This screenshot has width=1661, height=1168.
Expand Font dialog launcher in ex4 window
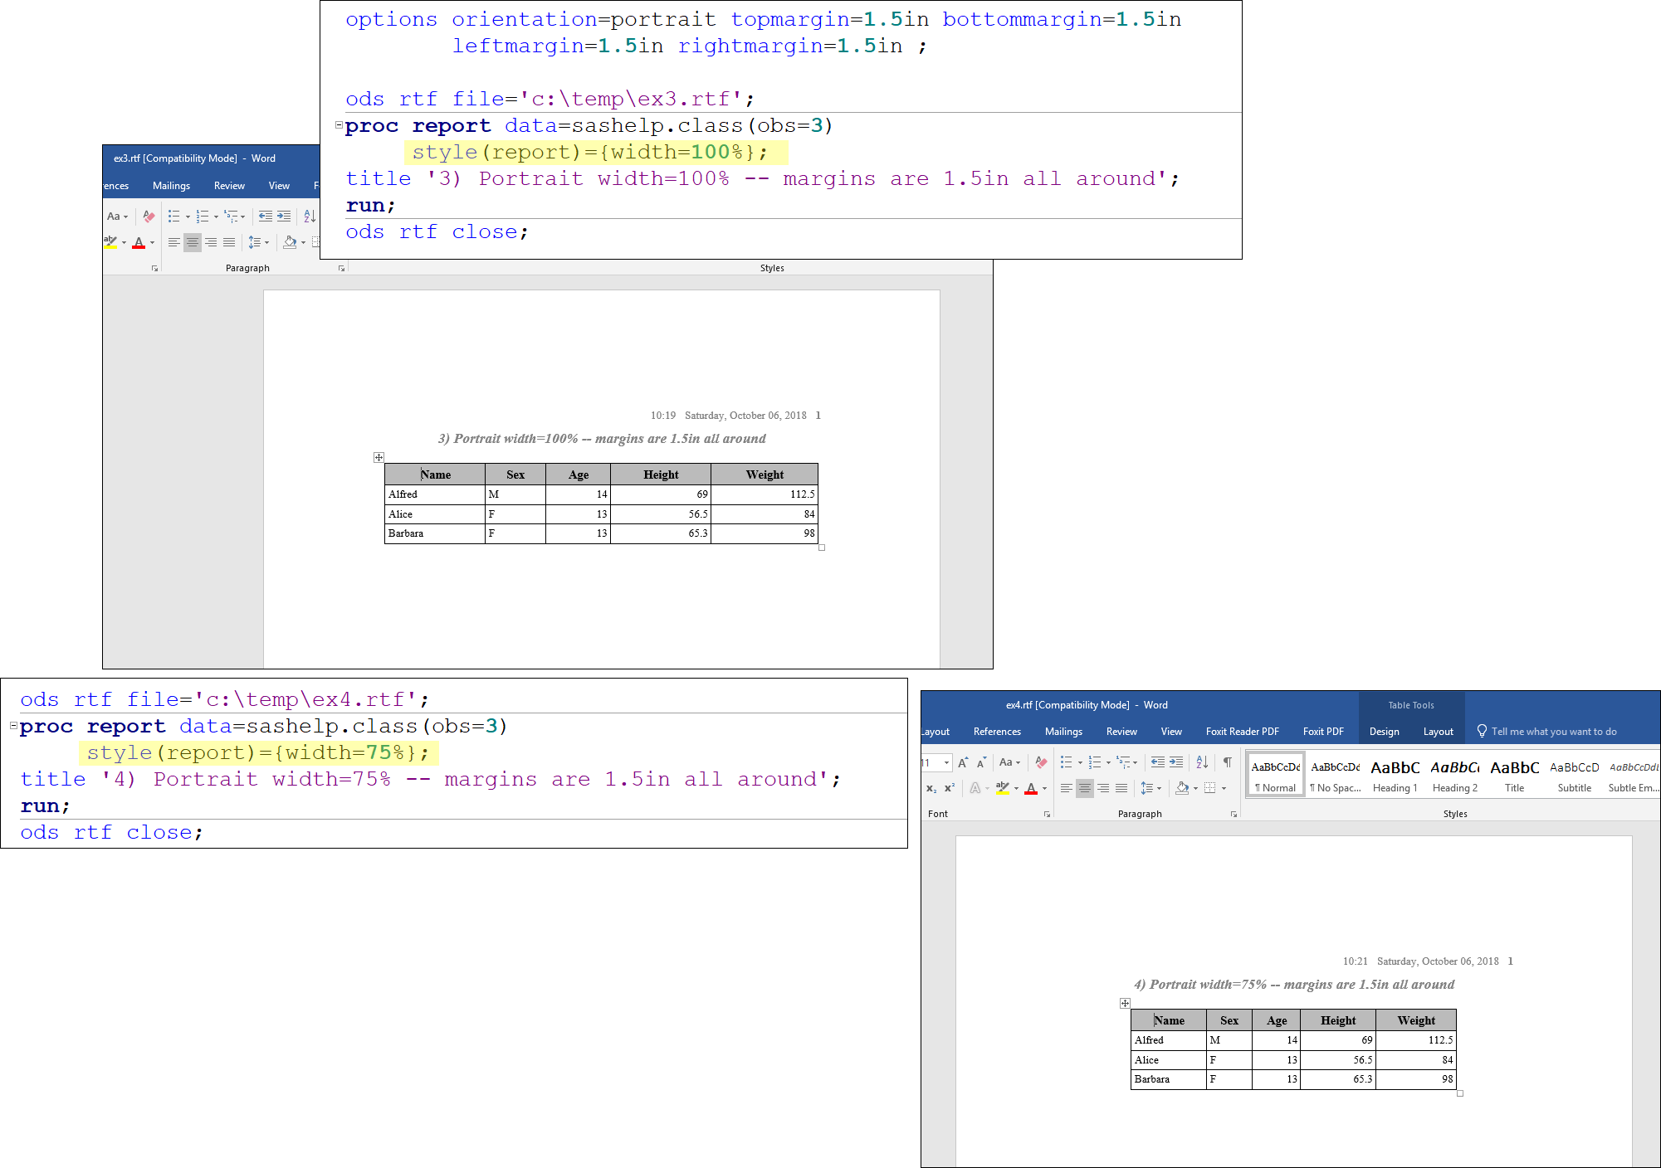(x=1047, y=814)
